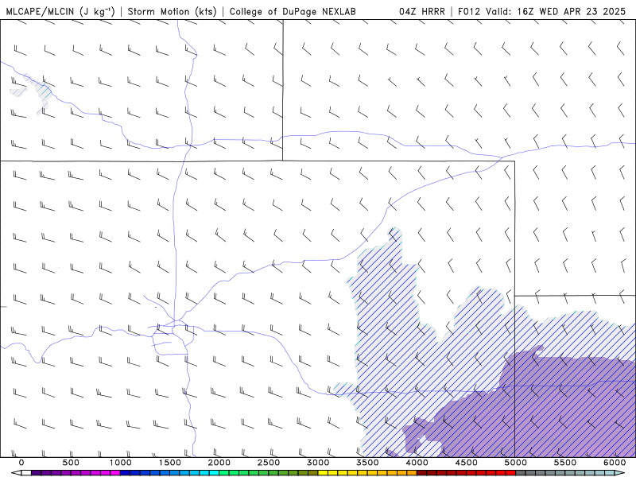The width and height of the screenshot is (636, 477).
Task: Click the College of DuPage NEXLAB text
Action: (293, 11)
